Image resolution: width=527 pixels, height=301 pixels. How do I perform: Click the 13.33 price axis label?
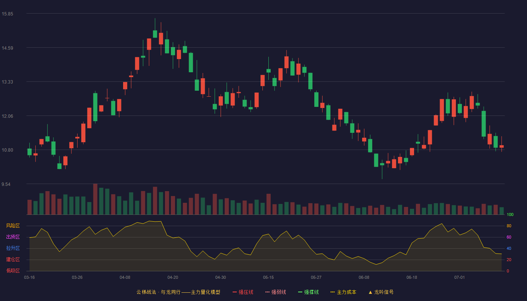point(8,82)
